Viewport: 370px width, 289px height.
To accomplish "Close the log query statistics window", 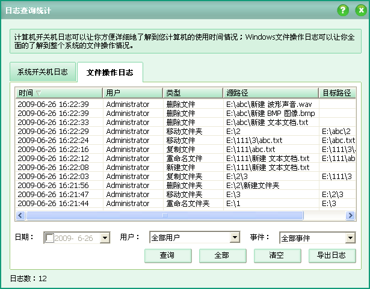I will 360,10.
